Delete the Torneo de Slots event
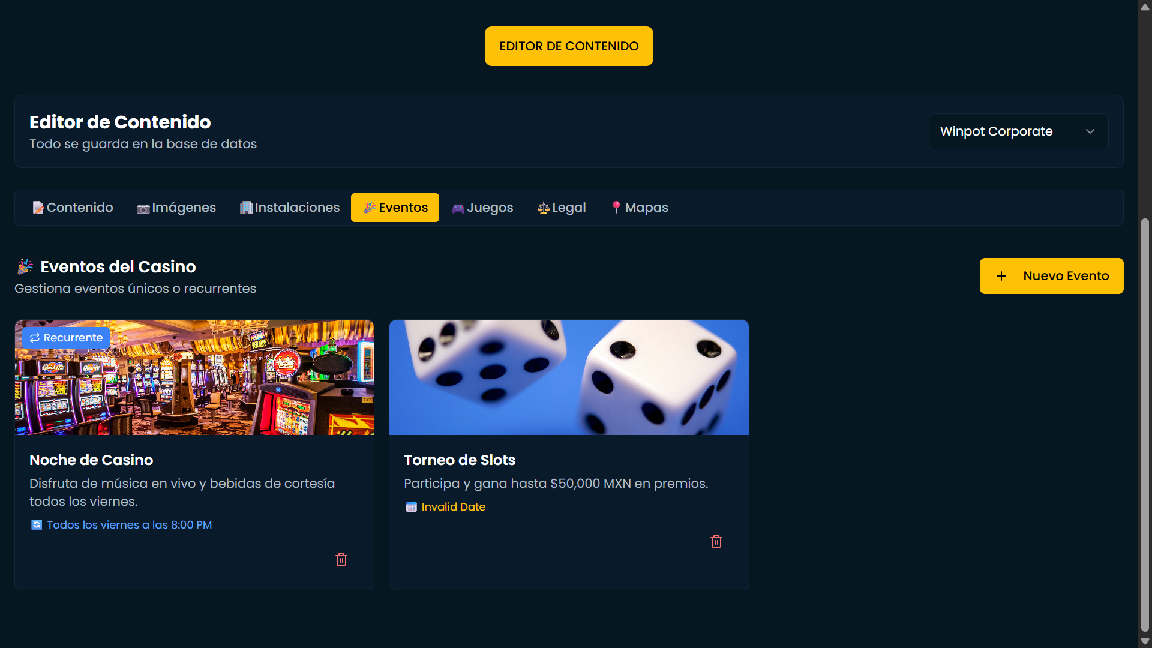Viewport: 1152px width, 648px height. click(x=716, y=541)
